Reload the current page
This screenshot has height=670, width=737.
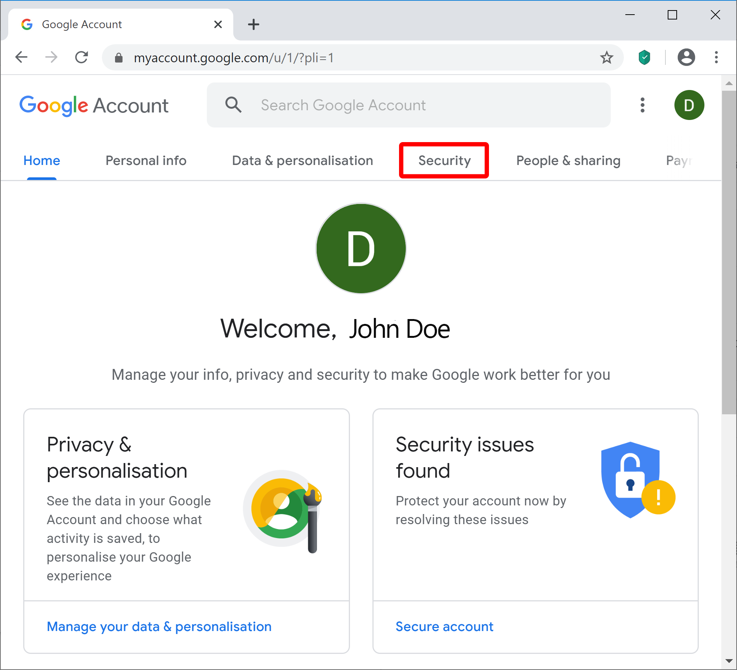point(82,57)
